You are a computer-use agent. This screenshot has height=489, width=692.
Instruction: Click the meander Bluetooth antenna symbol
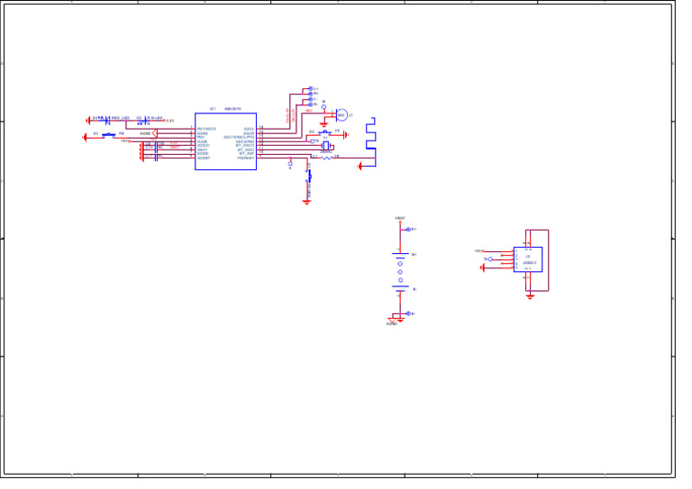click(x=370, y=142)
